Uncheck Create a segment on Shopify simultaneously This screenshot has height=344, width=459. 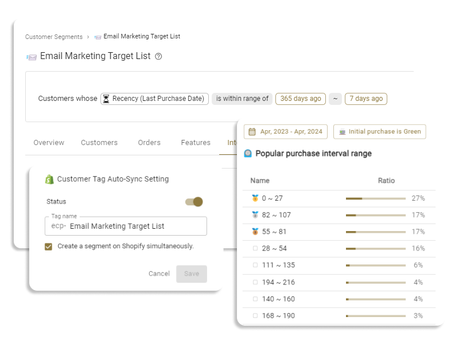click(x=49, y=247)
